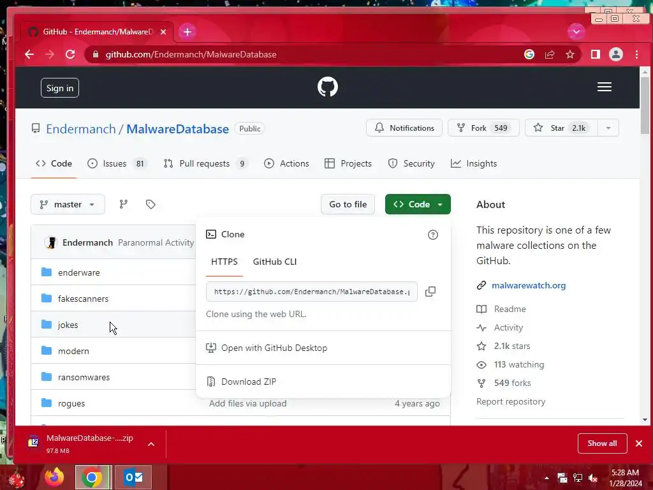Open the ransomwares folder
Screen dimensions: 653x490
pos(84,378)
